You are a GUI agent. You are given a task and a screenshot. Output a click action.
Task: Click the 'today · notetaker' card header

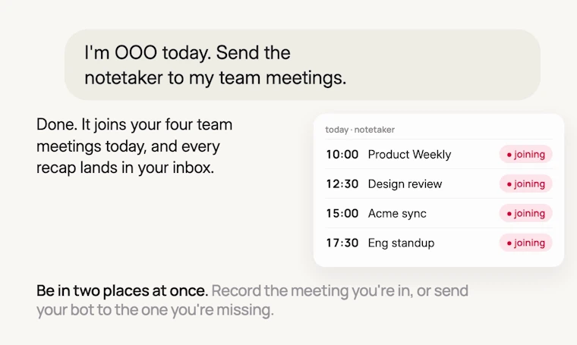pos(360,130)
